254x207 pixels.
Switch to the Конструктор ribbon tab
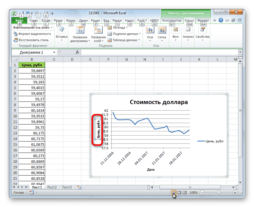pyautogui.click(x=172, y=20)
